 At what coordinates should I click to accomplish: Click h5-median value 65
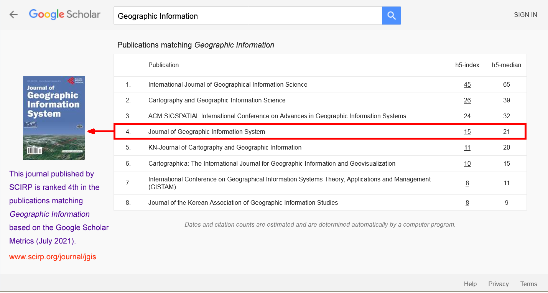507,84
